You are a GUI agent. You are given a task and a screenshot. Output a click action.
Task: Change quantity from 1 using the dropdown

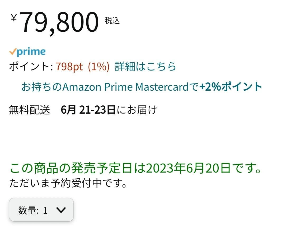[x=41, y=210]
